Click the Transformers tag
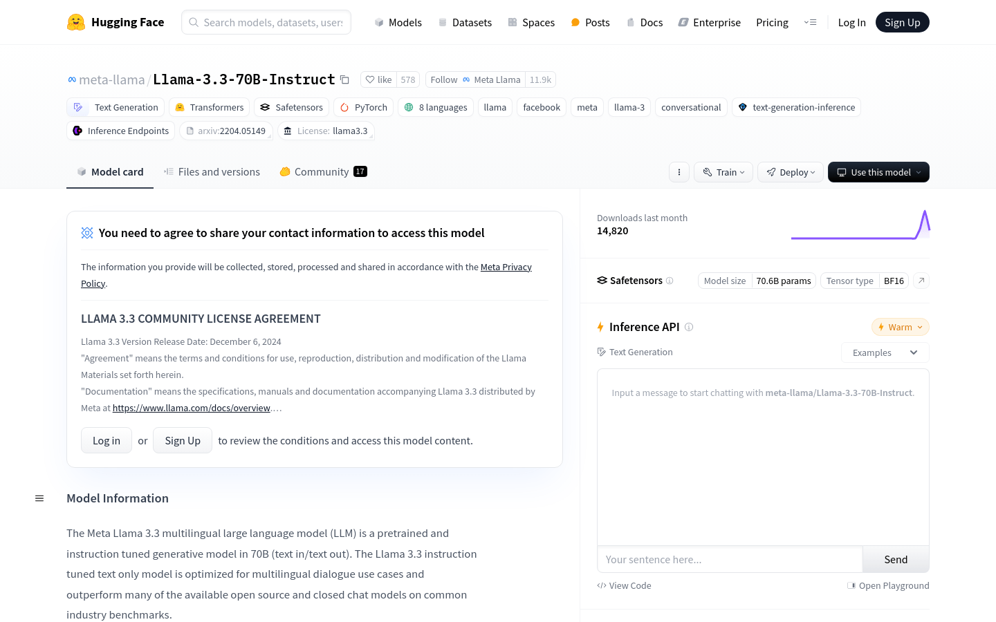This screenshot has width=996, height=622. 210,107
